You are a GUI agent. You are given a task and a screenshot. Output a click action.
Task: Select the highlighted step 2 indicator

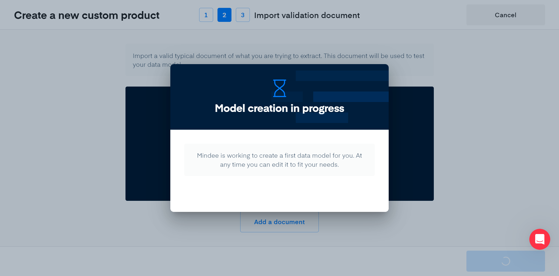tap(224, 15)
